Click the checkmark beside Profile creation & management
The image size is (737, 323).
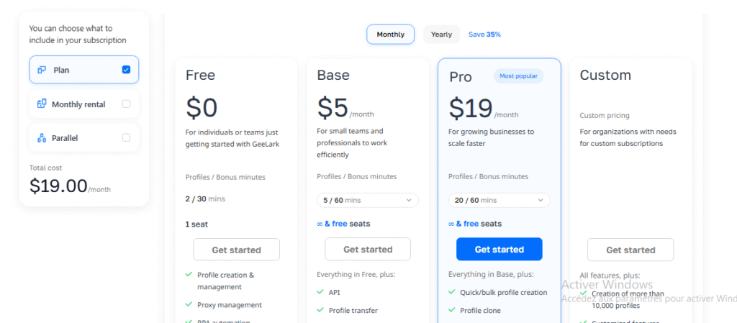click(x=189, y=275)
